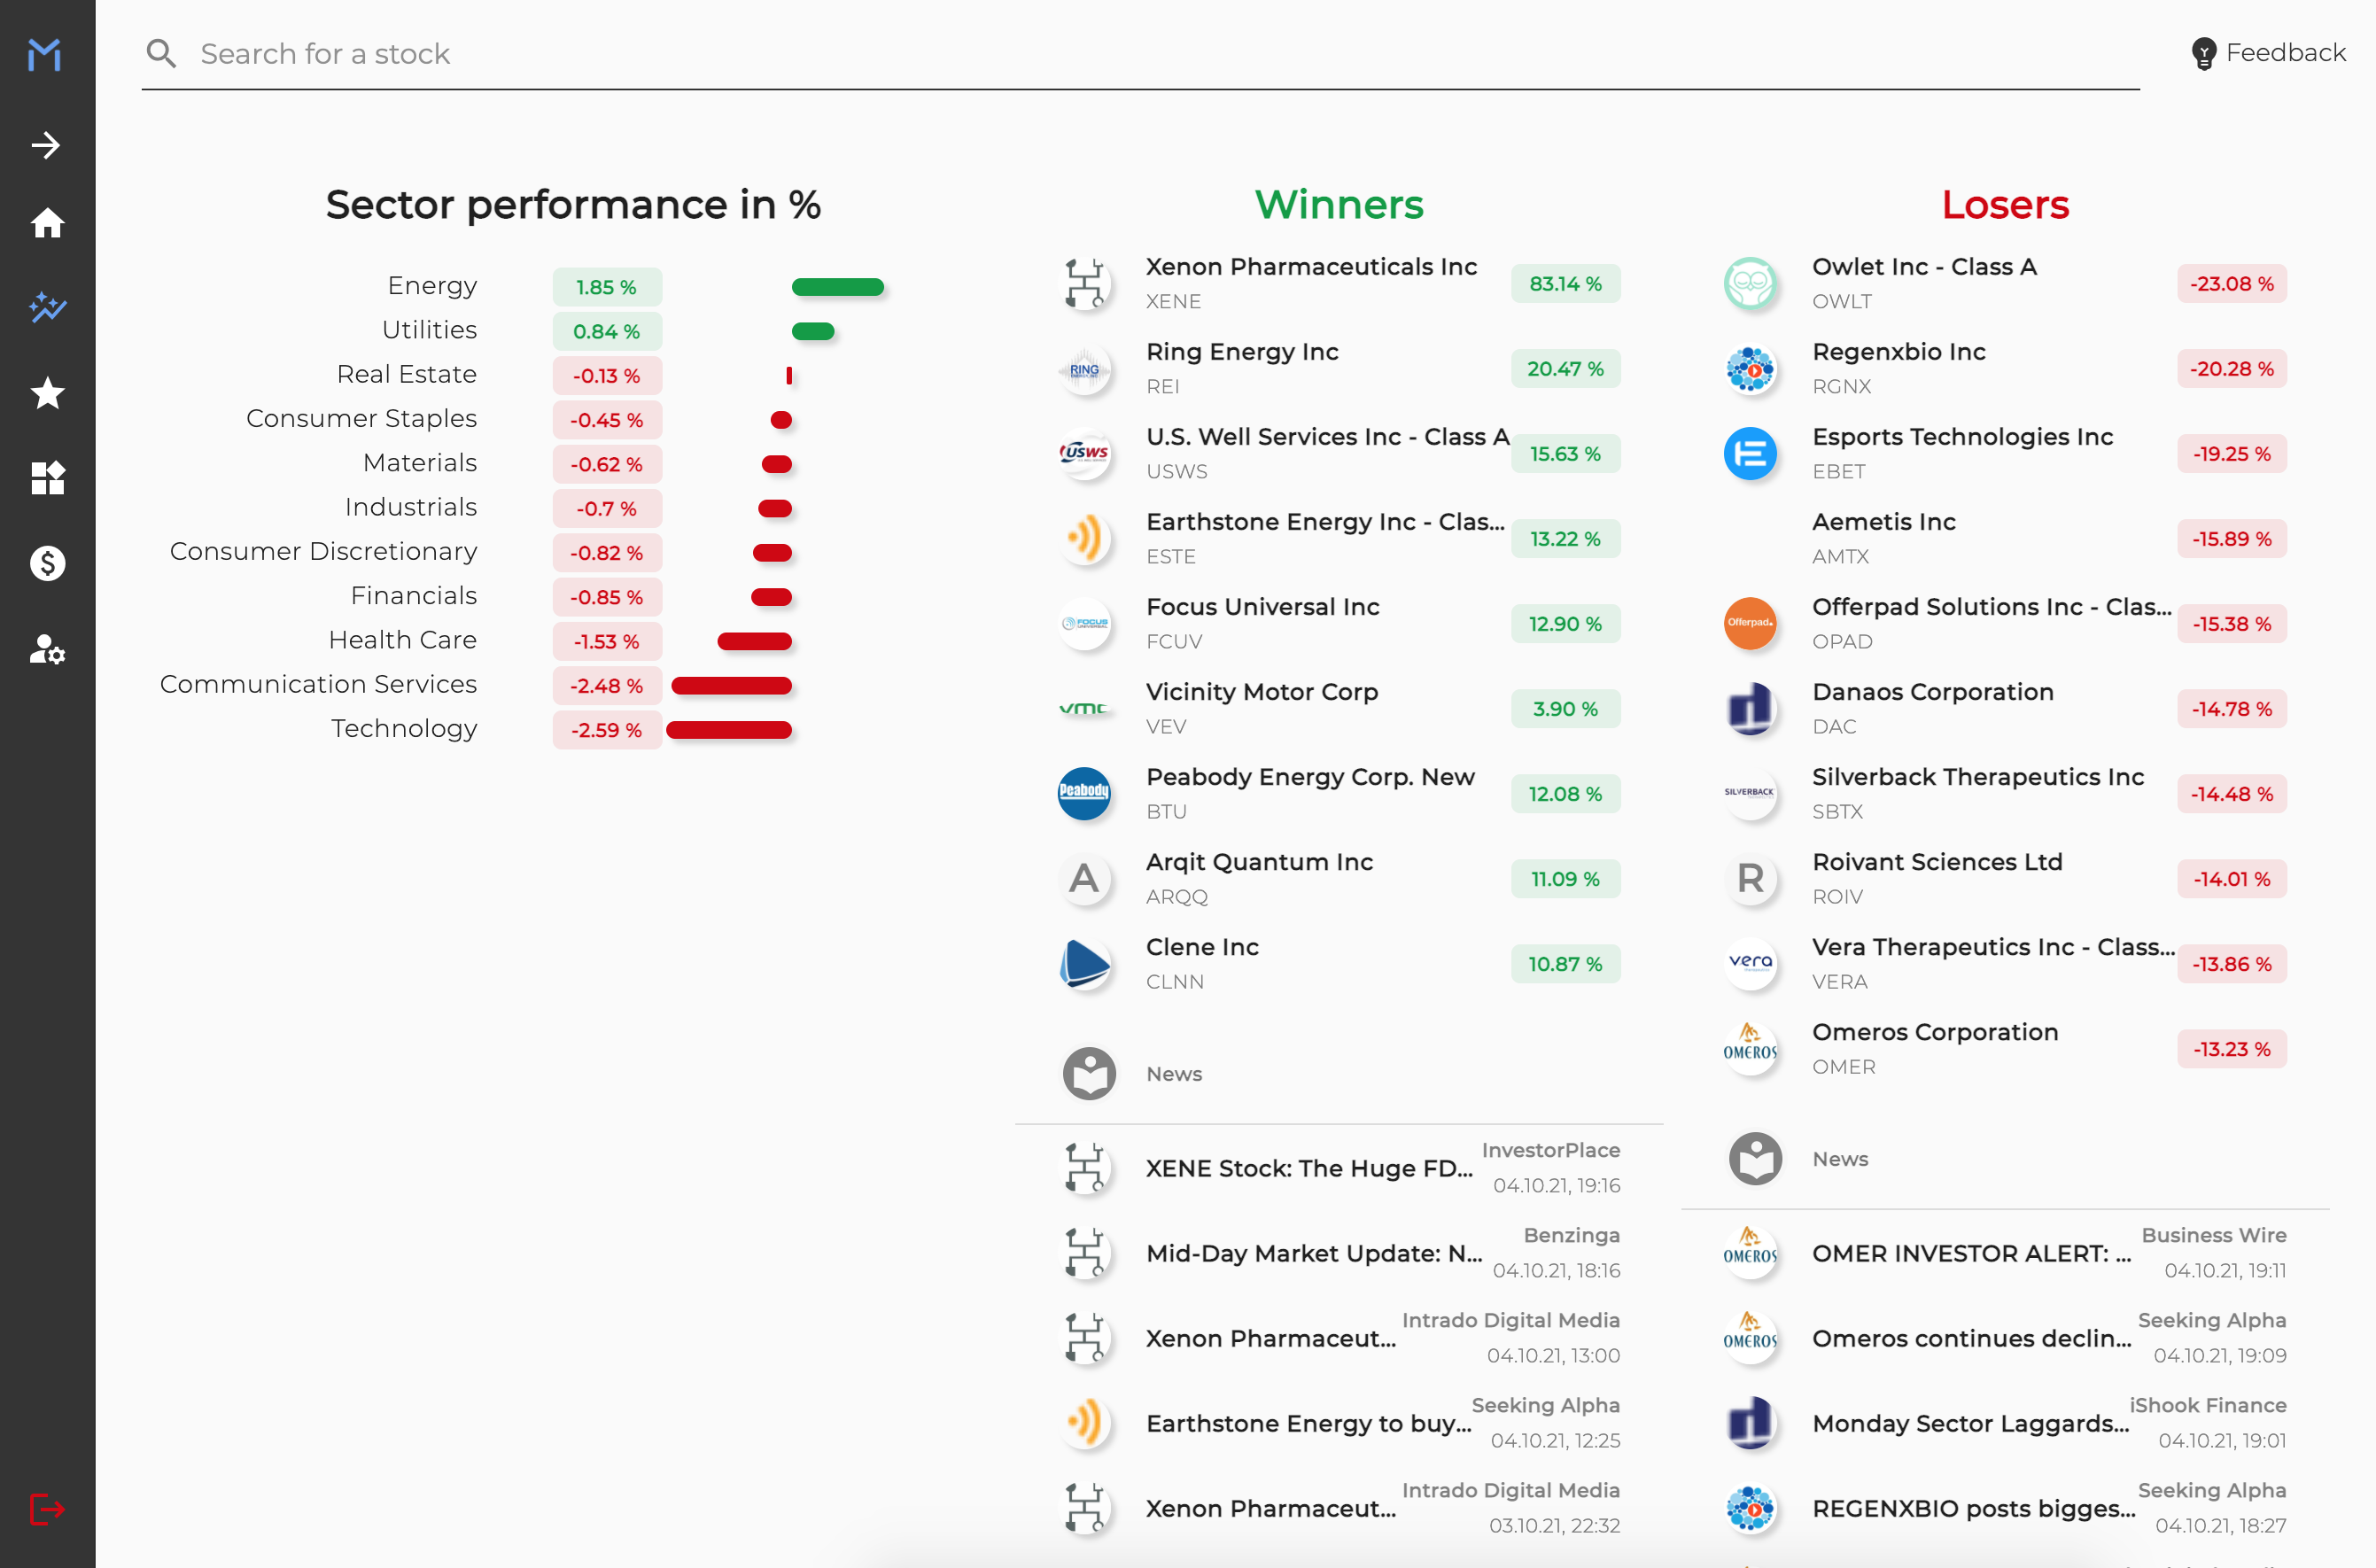Click the Regenxbio logo in Losers
Viewport: 2376px width, 1568px height.
(1751, 369)
